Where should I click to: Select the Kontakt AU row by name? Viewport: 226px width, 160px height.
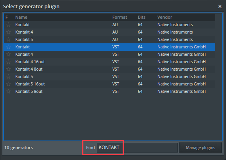tap(22, 25)
